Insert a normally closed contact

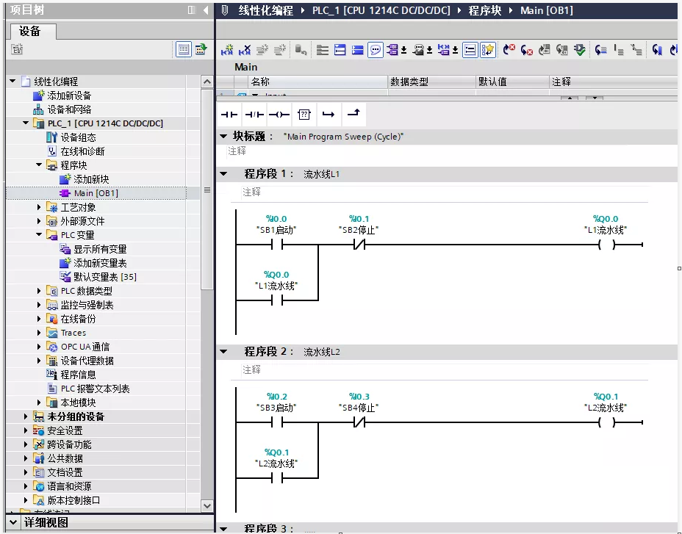click(x=254, y=115)
